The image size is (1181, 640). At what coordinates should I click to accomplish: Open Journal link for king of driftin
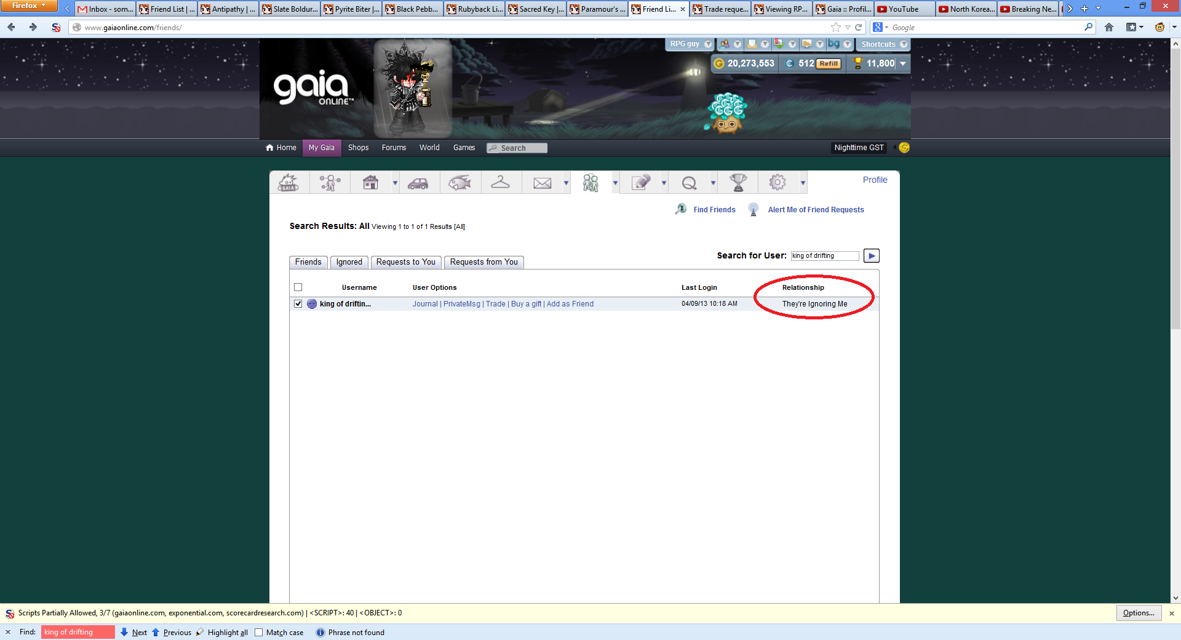425,304
